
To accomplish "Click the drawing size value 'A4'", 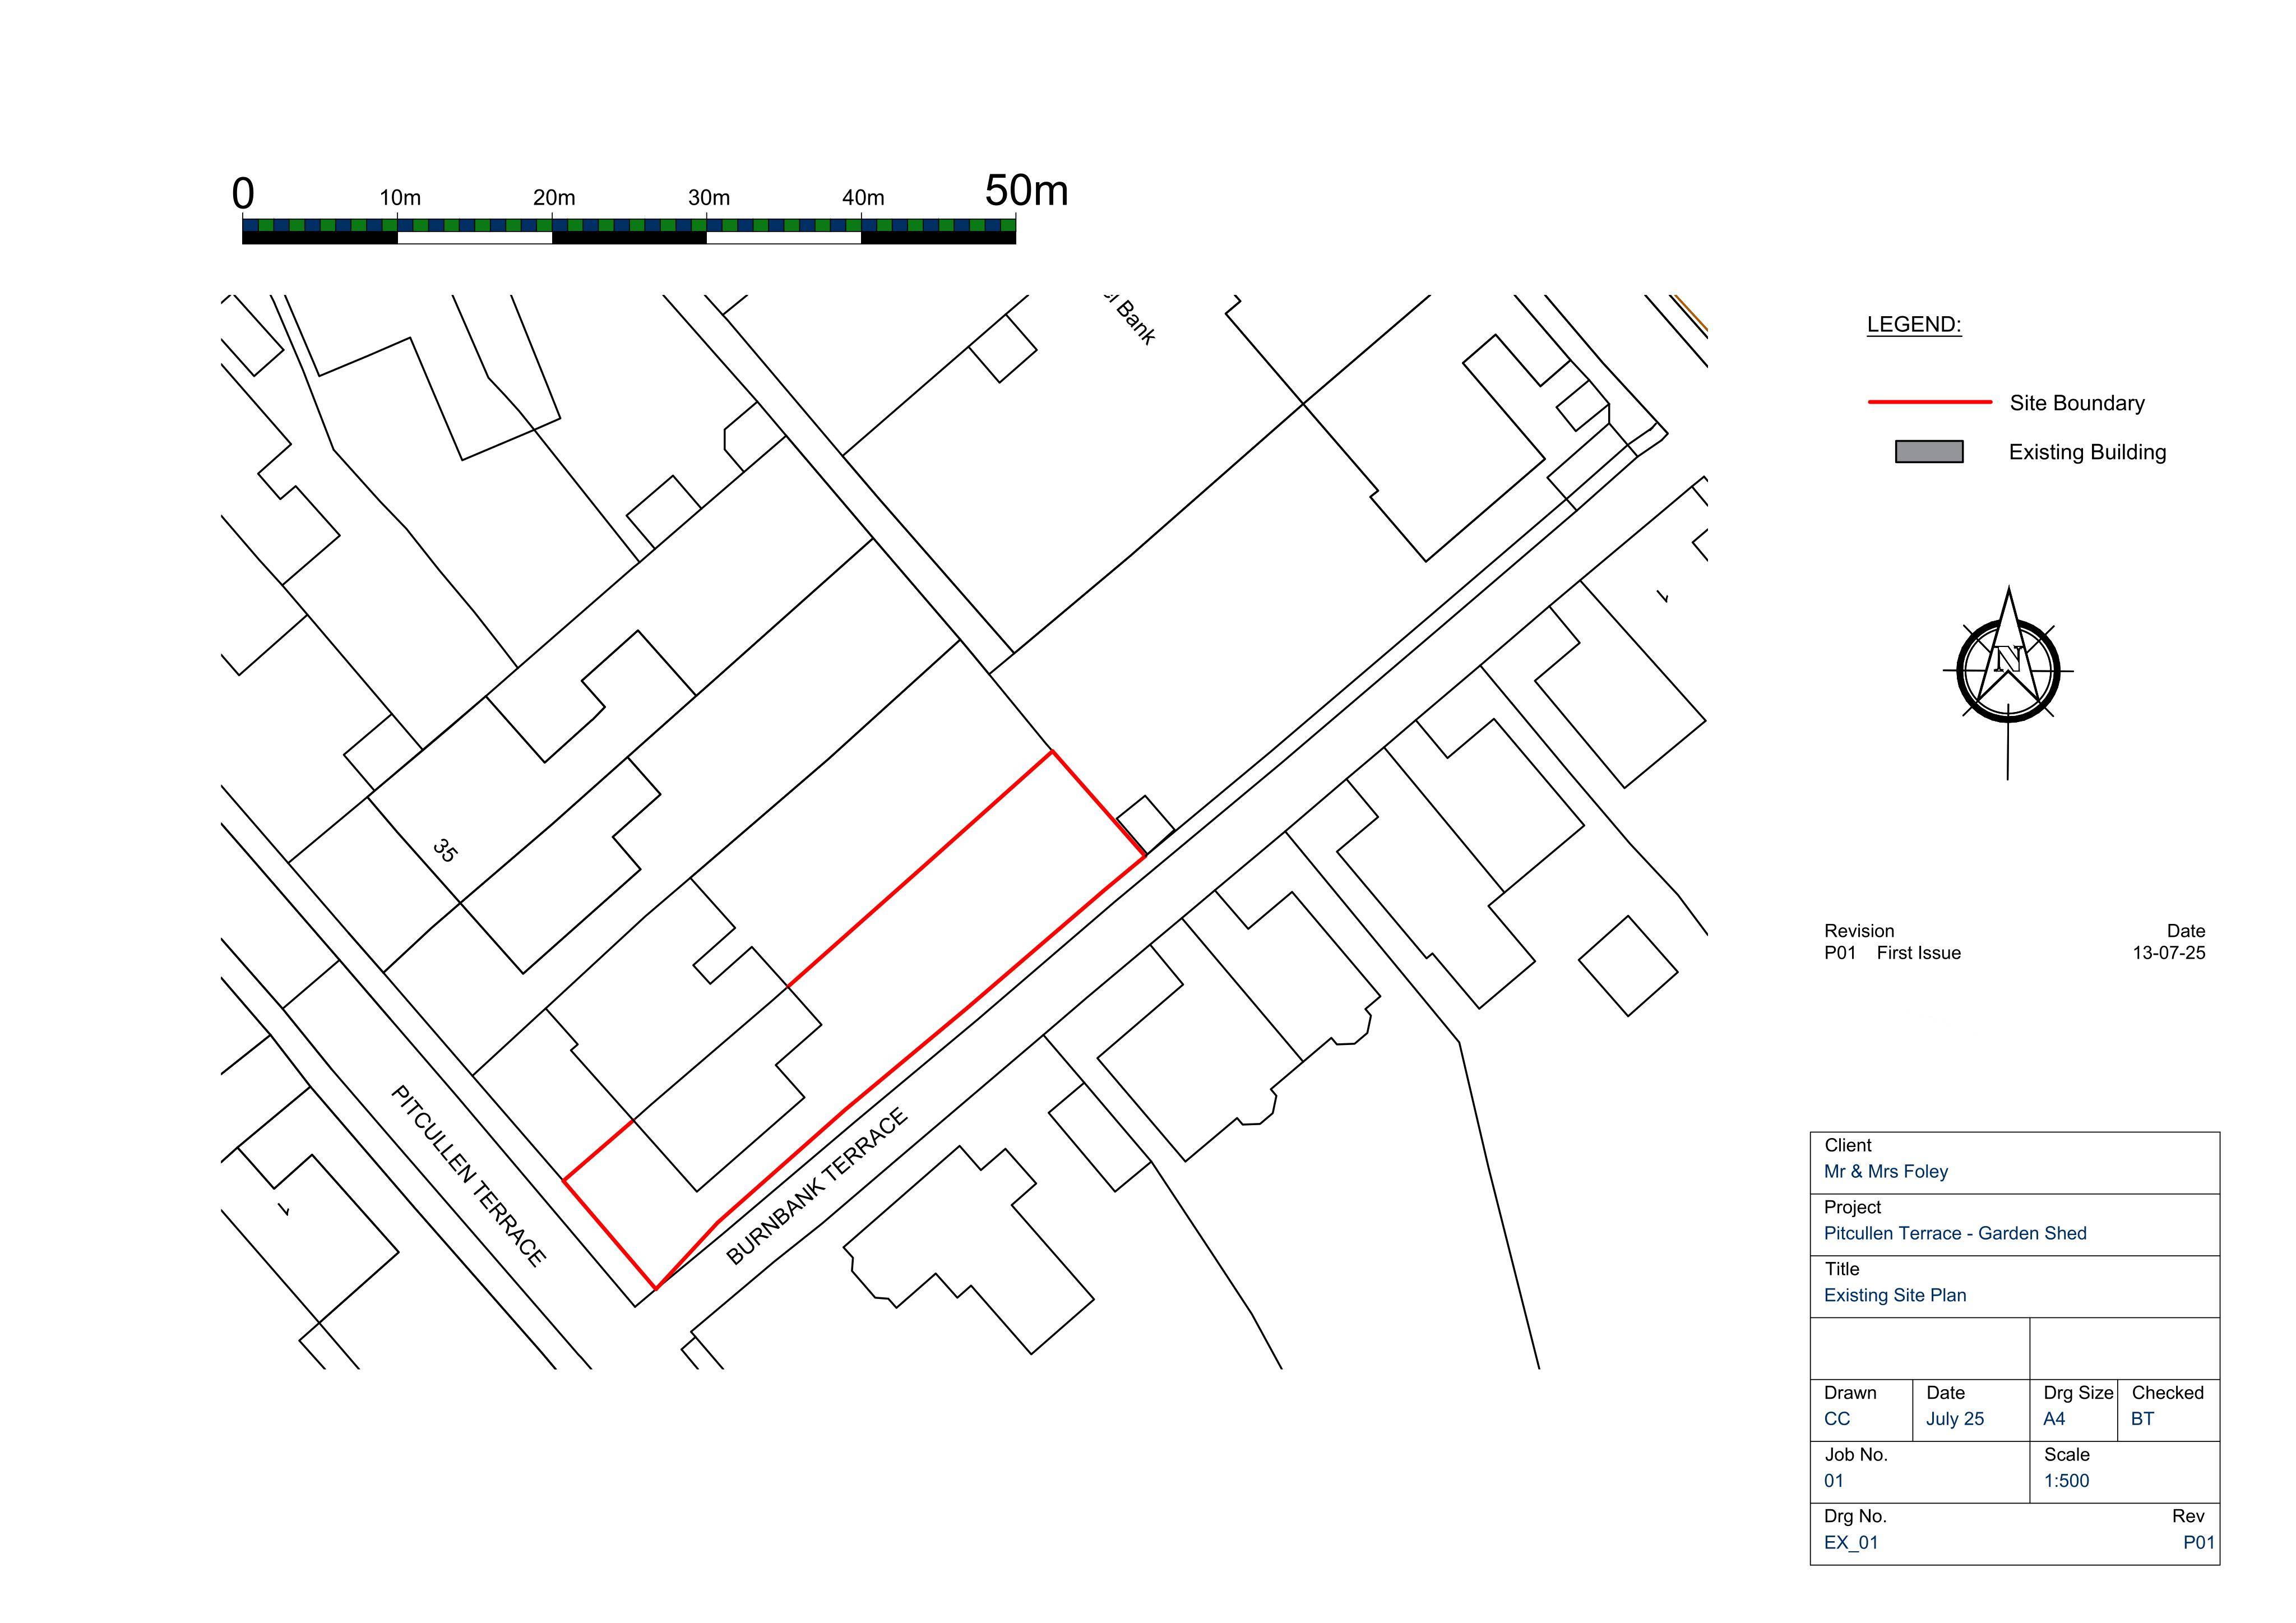I will click(2054, 1419).
